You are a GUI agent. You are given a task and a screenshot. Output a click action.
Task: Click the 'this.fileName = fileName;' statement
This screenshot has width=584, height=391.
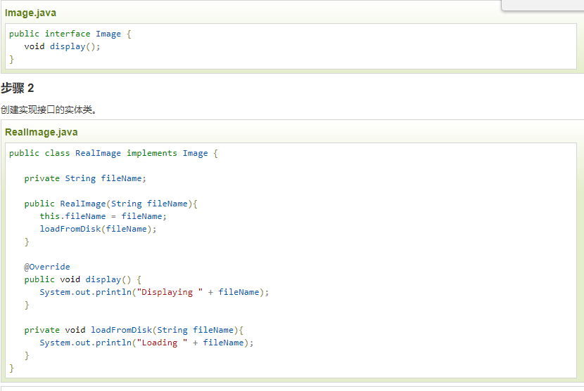pyautogui.click(x=103, y=216)
